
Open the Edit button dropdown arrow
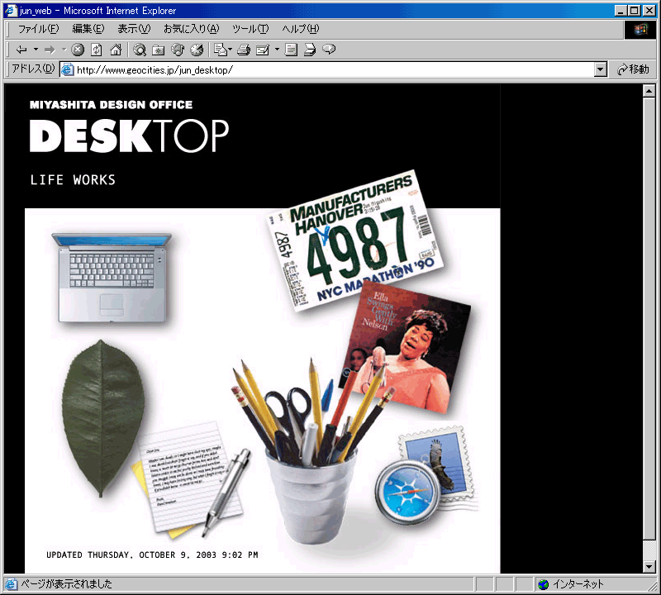[277, 50]
